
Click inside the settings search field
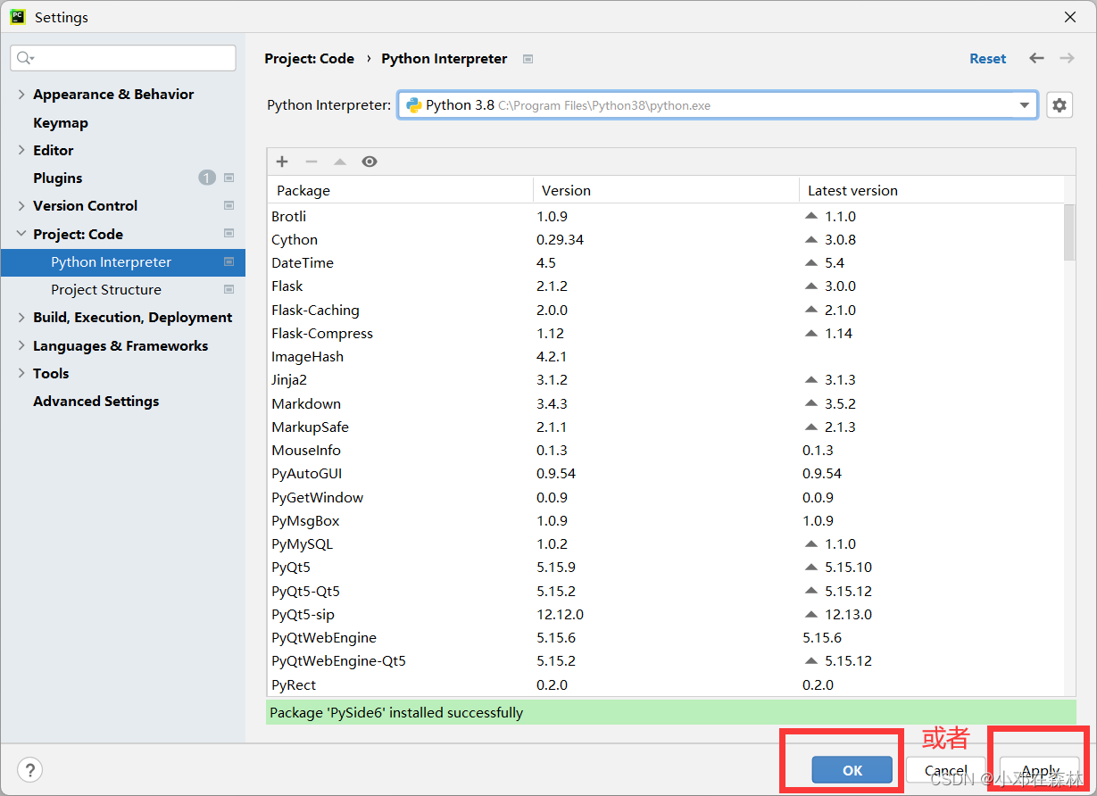tap(122, 57)
